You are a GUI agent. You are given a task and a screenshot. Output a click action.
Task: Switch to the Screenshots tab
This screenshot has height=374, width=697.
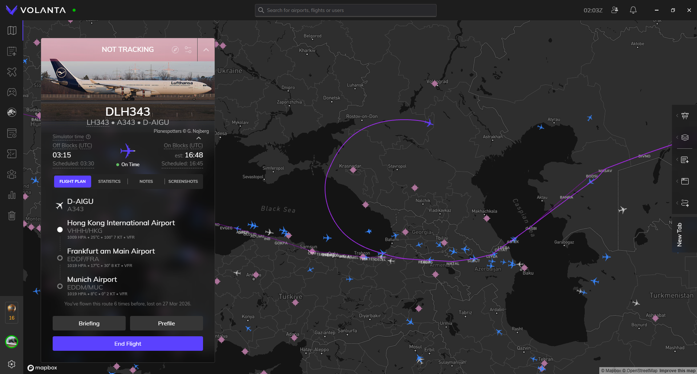tap(183, 181)
